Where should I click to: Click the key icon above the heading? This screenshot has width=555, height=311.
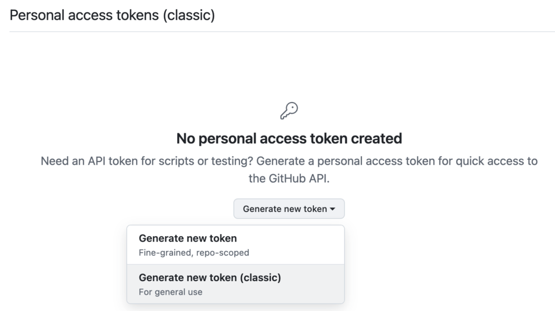pyautogui.click(x=289, y=111)
